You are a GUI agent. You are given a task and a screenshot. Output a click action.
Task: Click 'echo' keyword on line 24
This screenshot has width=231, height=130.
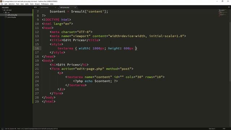click(x=88, y=81)
